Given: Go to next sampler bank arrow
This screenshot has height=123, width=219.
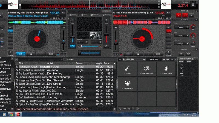Looking at the screenshot, I should 164,60.
